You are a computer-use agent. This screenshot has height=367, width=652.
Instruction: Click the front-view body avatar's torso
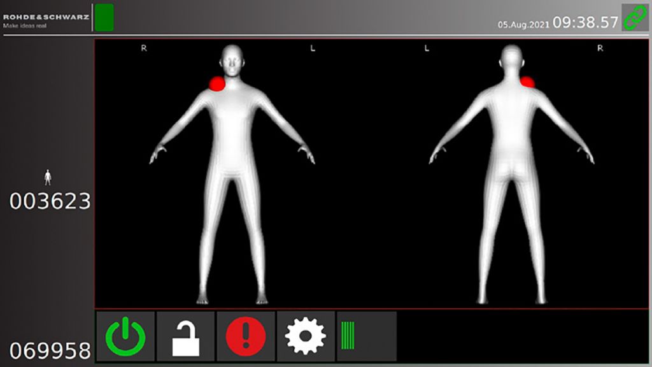click(x=232, y=127)
